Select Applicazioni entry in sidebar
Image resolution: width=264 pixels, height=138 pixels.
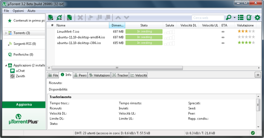[26, 65]
